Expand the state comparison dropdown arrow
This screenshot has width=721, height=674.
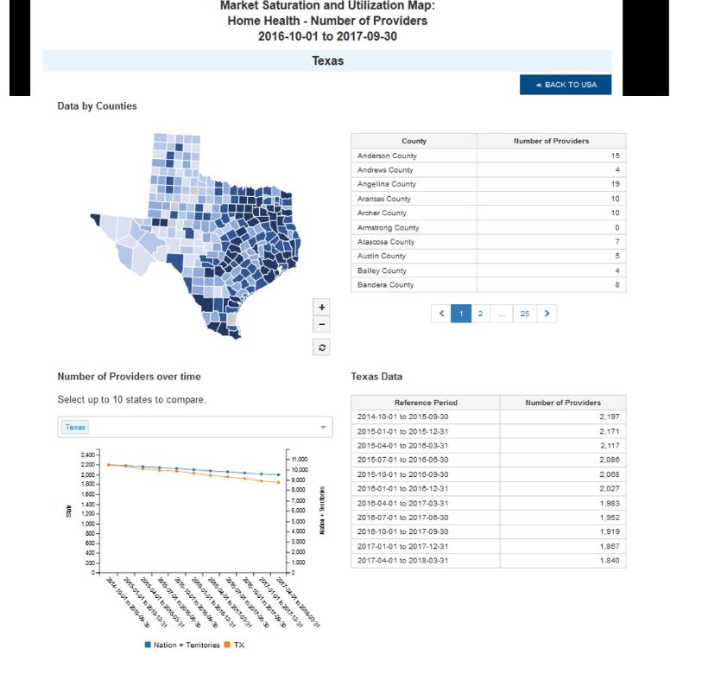point(323,427)
